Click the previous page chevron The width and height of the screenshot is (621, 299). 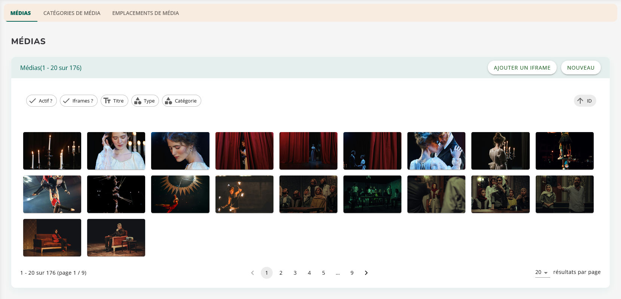pyautogui.click(x=253, y=273)
